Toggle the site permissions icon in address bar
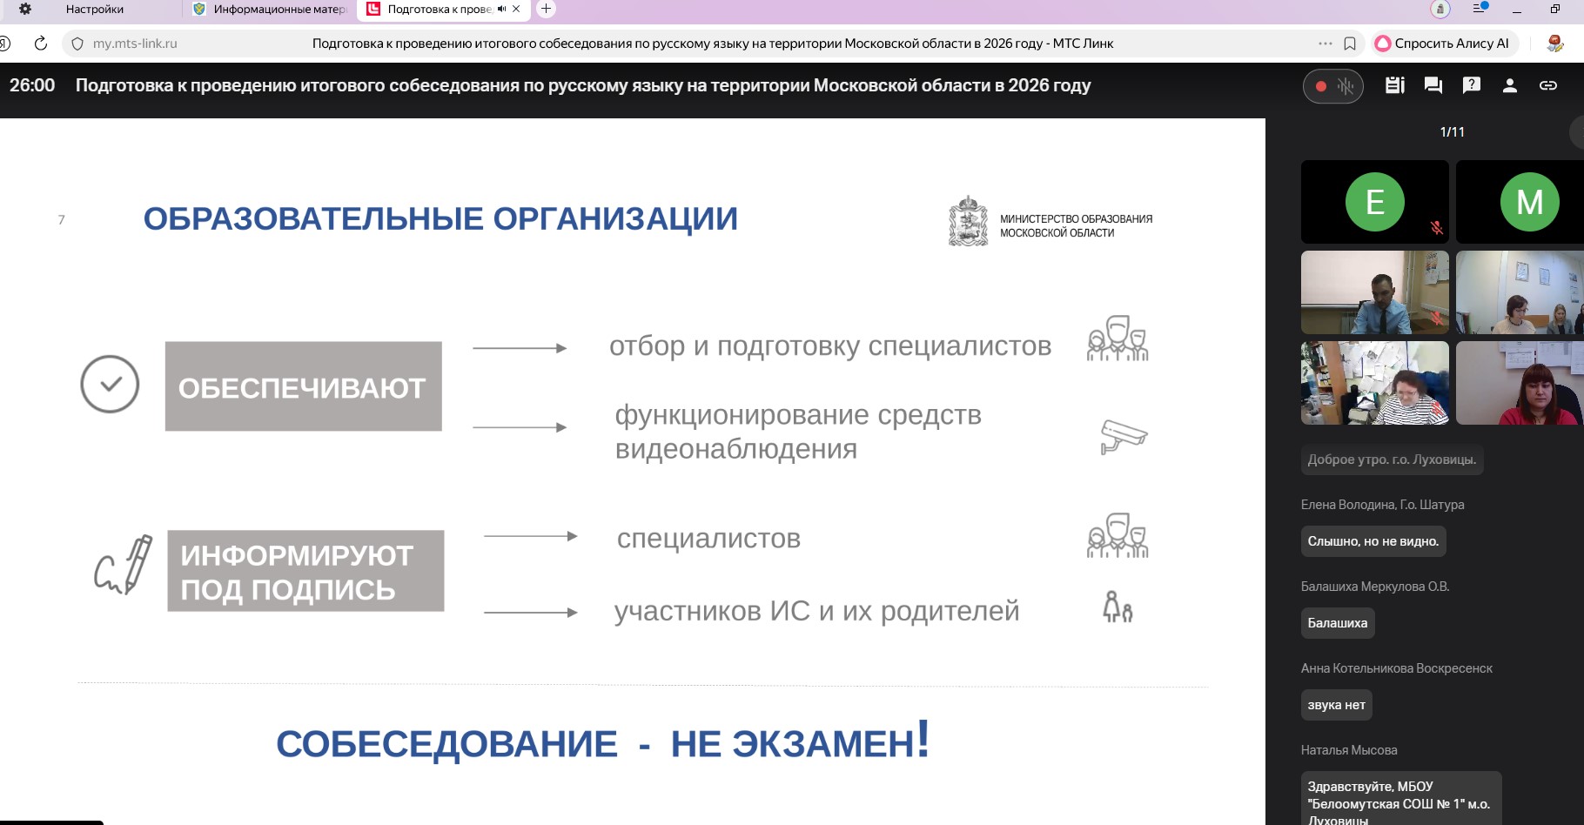Image resolution: width=1584 pixels, height=825 pixels. (x=76, y=43)
